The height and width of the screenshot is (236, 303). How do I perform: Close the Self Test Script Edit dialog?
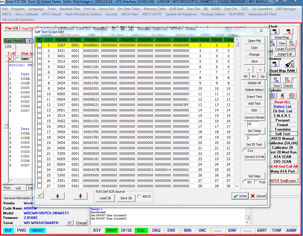[262, 30]
